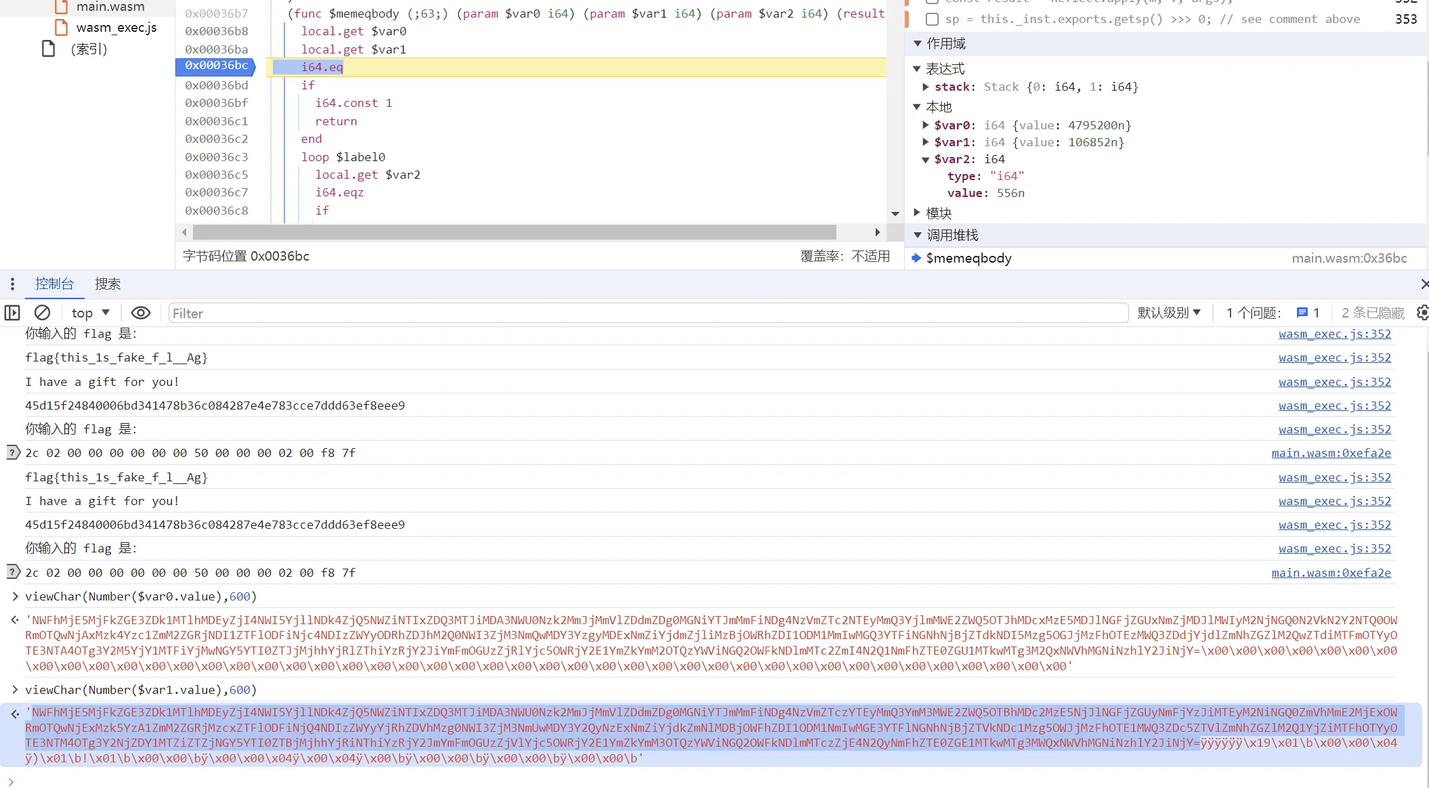Click the i64.const 1 instruction
This screenshot has height=788, width=1429.
tap(353, 103)
